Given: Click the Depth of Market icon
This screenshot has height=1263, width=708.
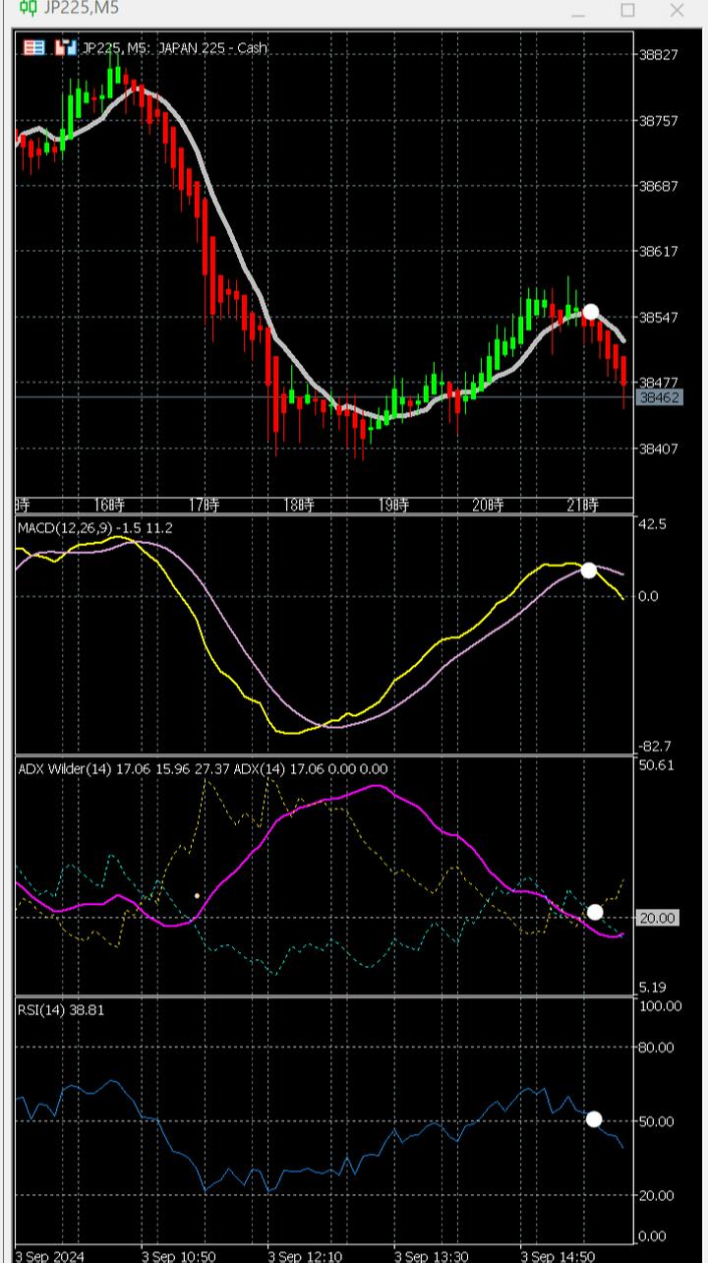Looking at the screenshot, I should (x=66, y=47).
